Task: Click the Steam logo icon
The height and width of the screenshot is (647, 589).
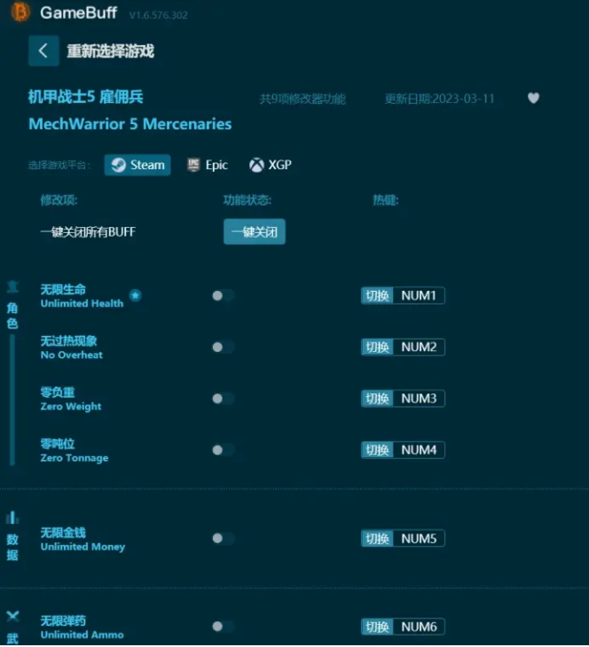Action: pyautogui.click(x=119, y=165)
